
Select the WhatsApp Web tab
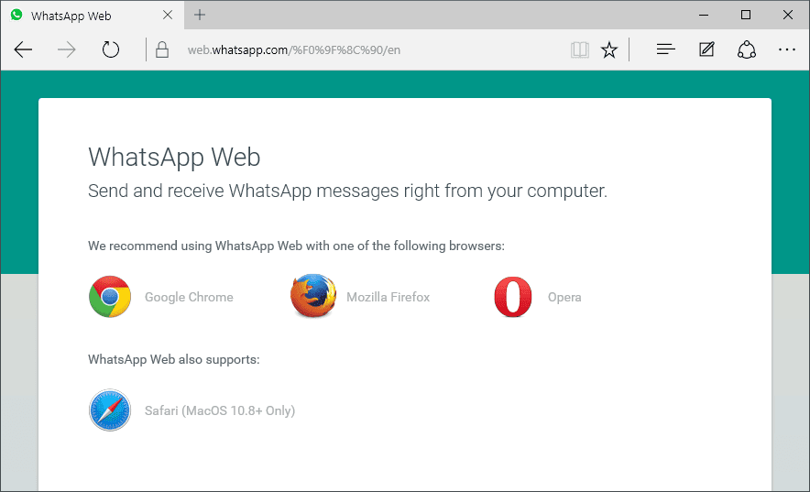pos(92,15)
